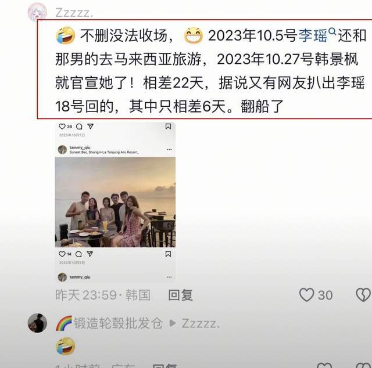Search 李瑶 via magnifier superscript icon
The width and height of the screenshot is (372, 368).
click(x=332, y=31)
